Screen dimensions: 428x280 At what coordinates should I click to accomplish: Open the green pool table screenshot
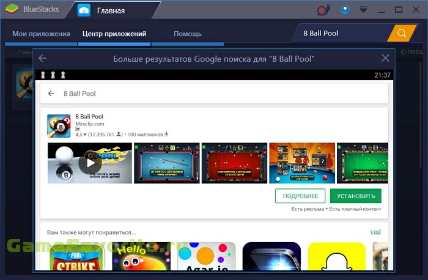pyautogui.click(x=363, y=163)
